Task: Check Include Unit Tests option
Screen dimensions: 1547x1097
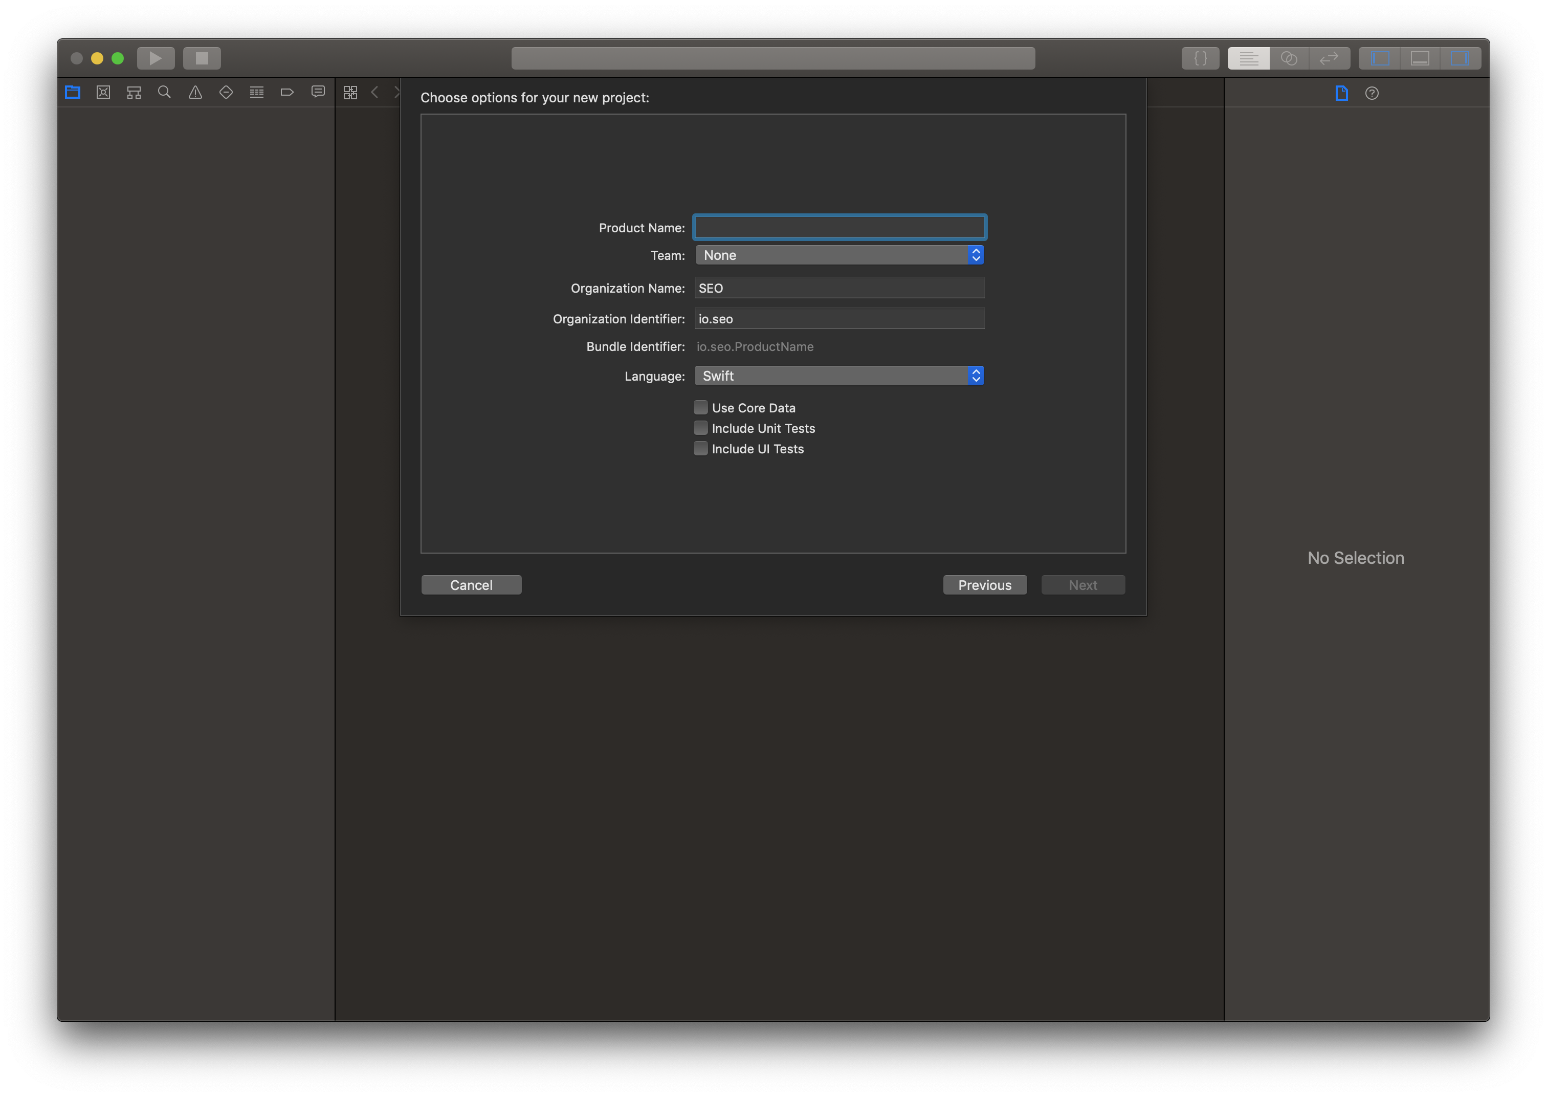Action: point(701,428)
